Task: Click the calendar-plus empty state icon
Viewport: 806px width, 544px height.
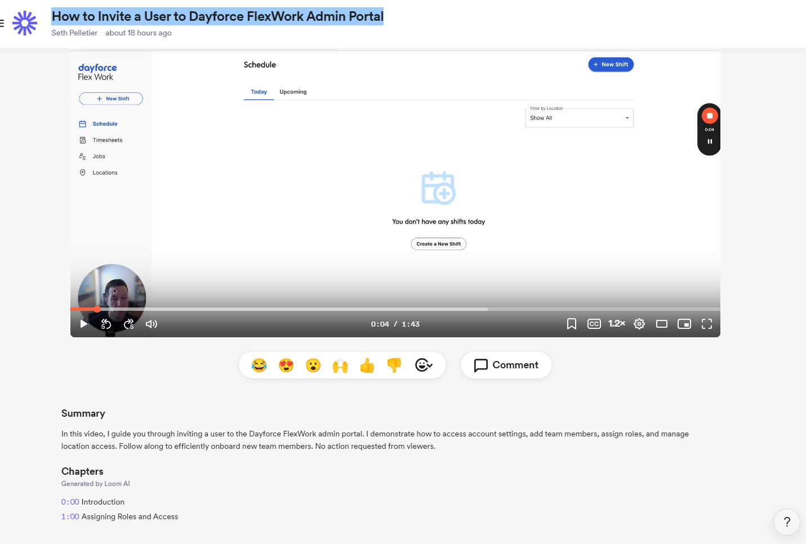Action: 438,188
